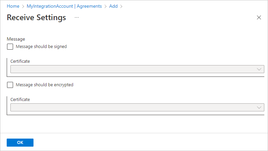Open the more options ellipsis menu
Image resolution: width=268 pixels, height=151 pixels.
(x=77, y=17)
